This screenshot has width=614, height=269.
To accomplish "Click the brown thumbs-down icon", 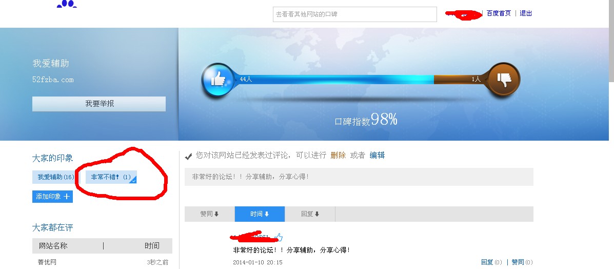I will [x=504, y=80].
